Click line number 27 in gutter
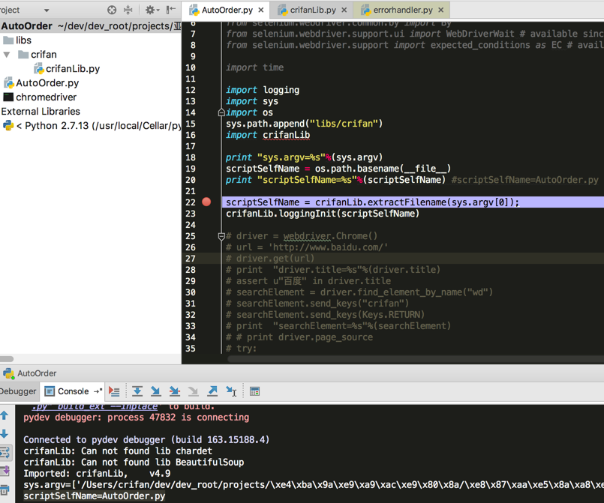The width and height of the screenshot is (604, 503). click(x=191, y=259)
